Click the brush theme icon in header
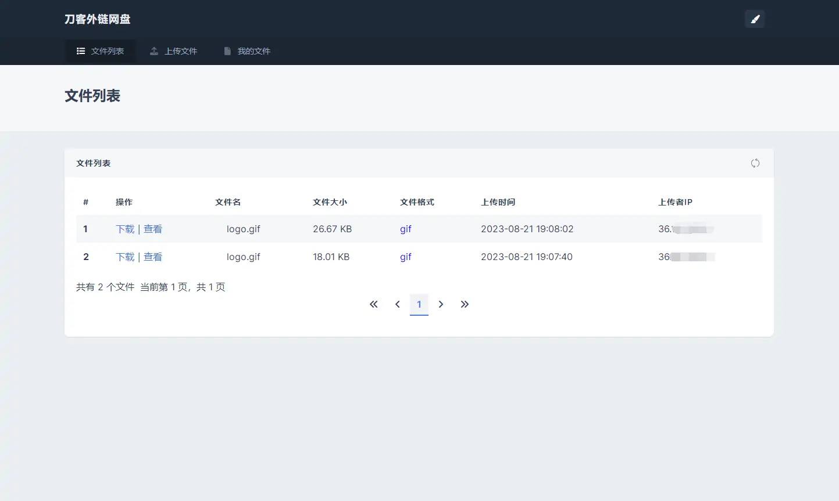The height and width of the screenshot is (501, 839). [x=755, y=19]
